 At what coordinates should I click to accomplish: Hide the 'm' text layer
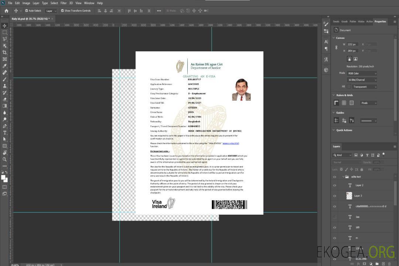pyautogui.click(x=335, y=238)
